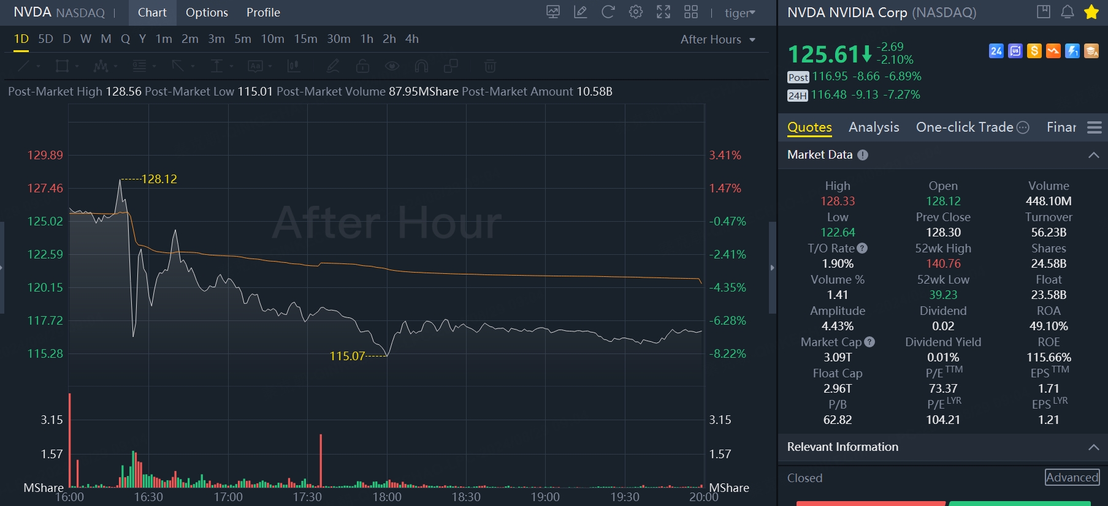Expand line tool options arrow
Screen dimensions: 1108x506
(38, 66)
